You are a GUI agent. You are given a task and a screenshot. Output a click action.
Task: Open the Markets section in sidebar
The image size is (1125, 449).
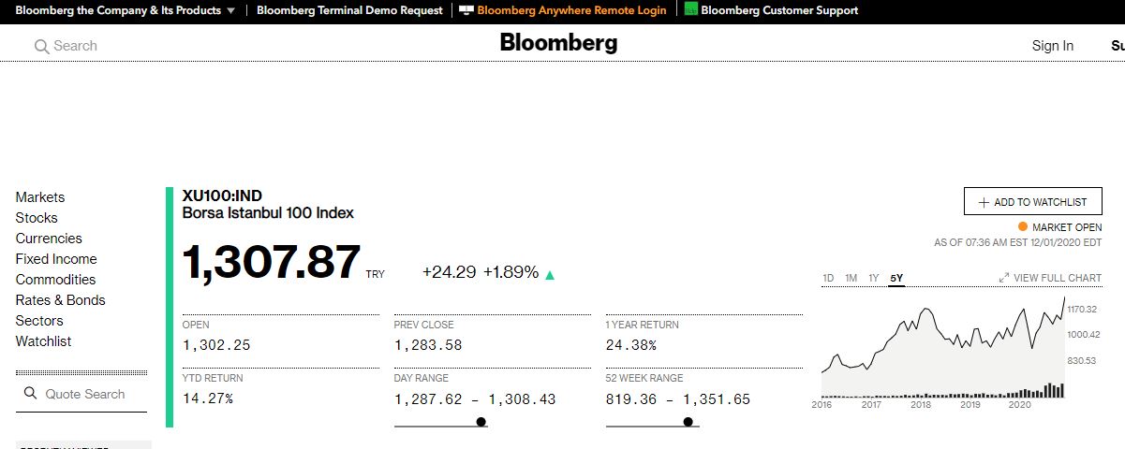pos(40,197)
